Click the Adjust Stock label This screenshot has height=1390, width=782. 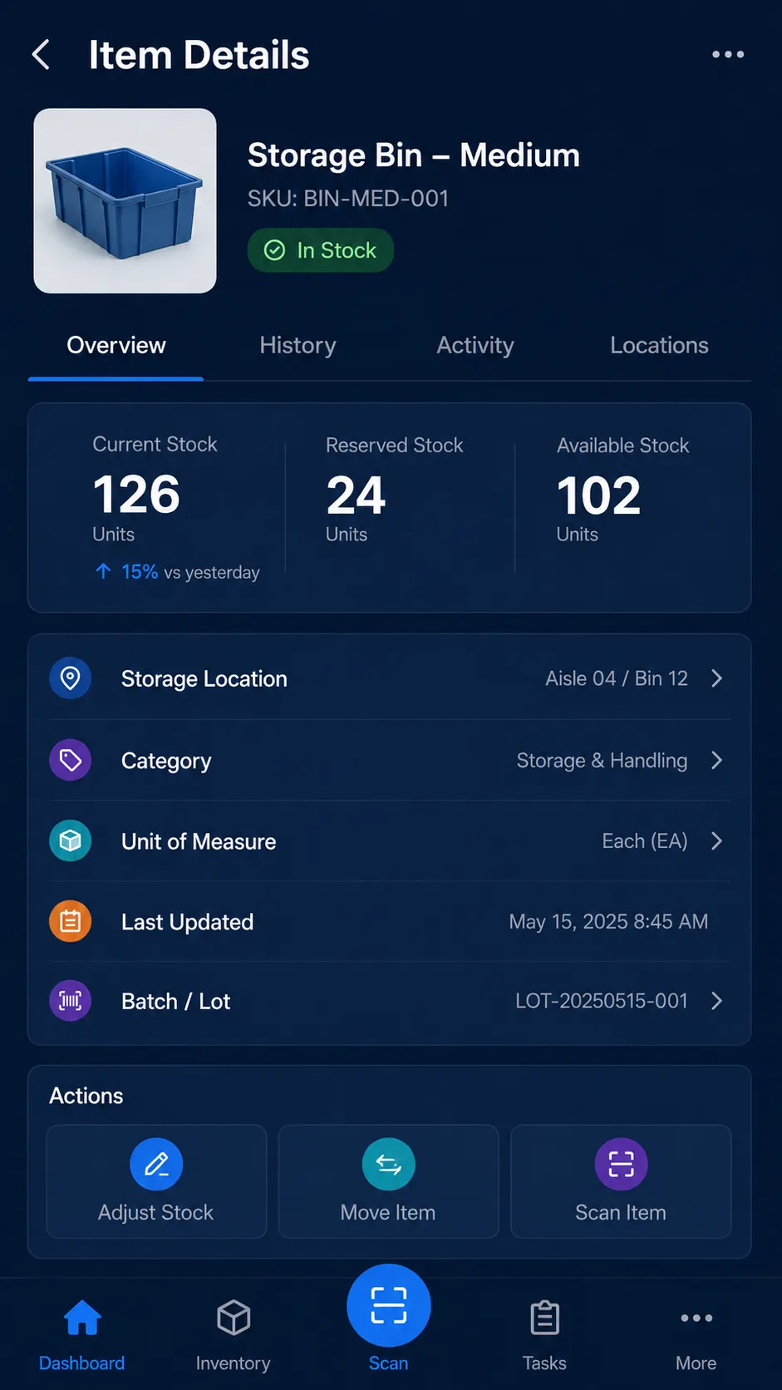156,1212
